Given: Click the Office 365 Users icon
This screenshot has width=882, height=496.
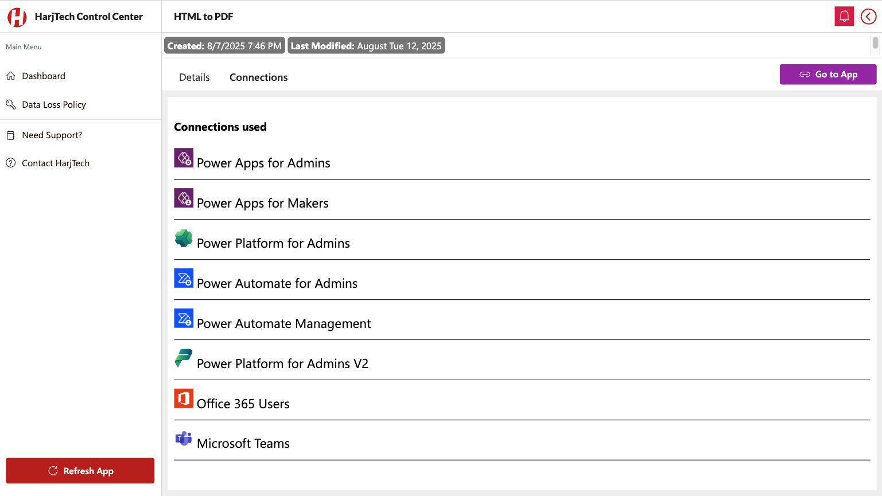Looking at the screenshot, I should pyautogui.click(x=184, y=399).
